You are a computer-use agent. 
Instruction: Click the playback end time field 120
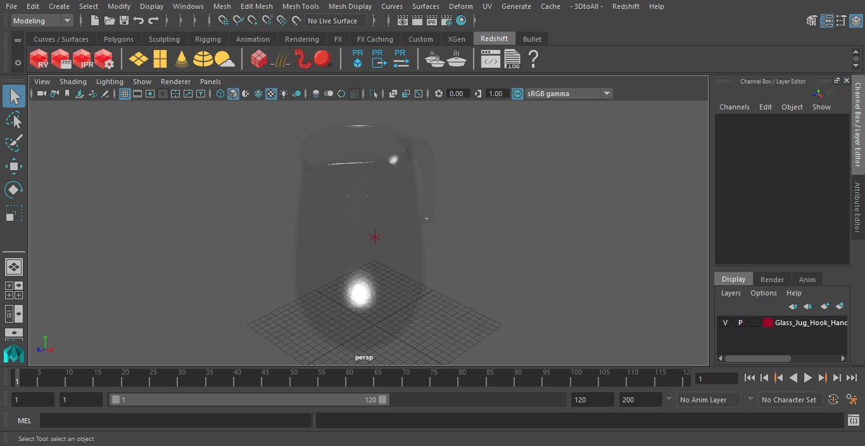[x=592, y=400]
